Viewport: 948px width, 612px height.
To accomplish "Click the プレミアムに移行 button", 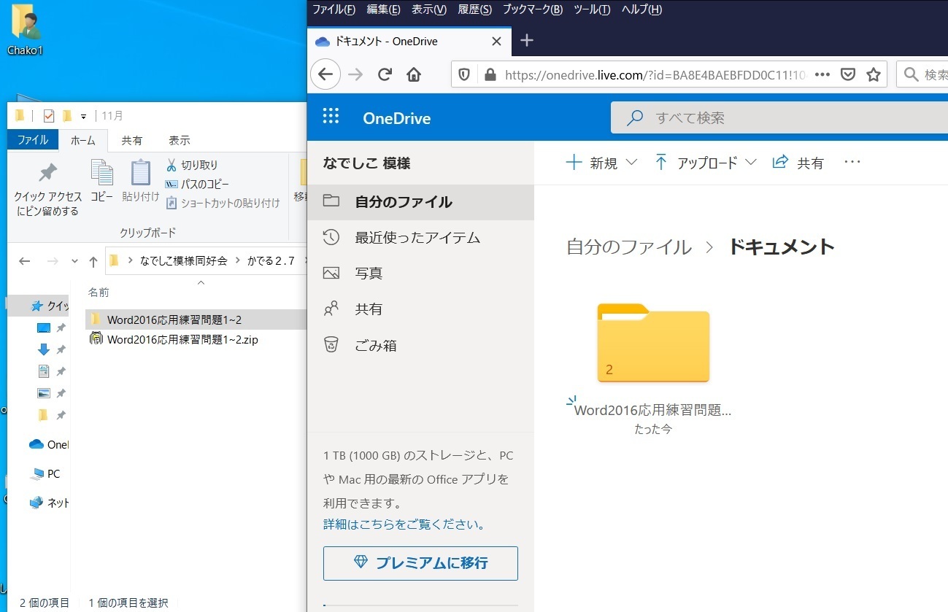I will tap(420, 562).
